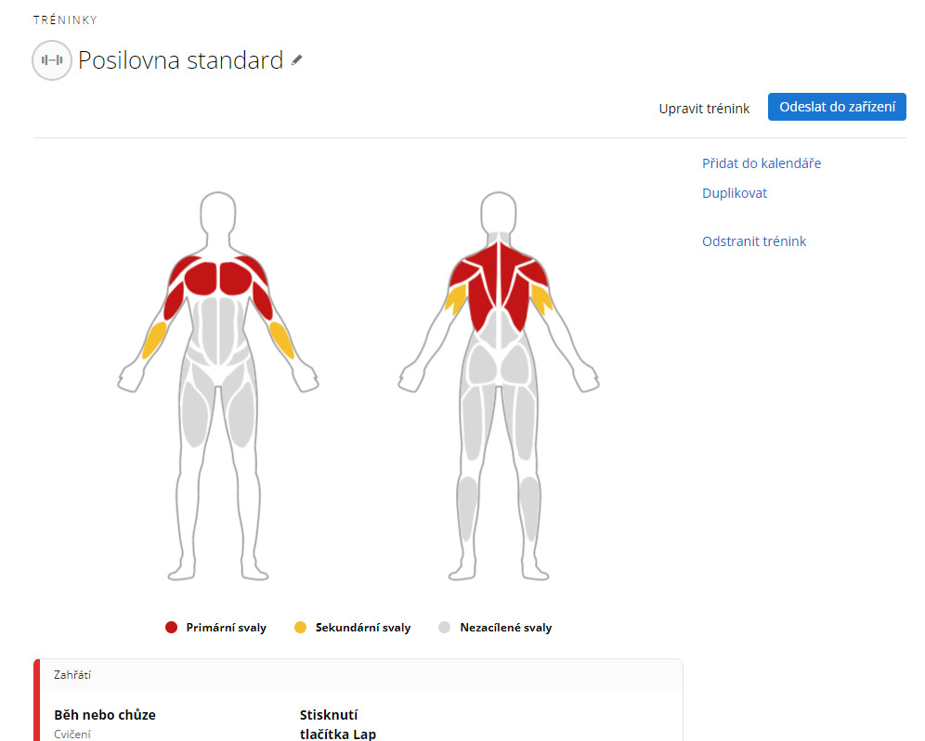Choose the Duplikovat link

pos(735,193)
